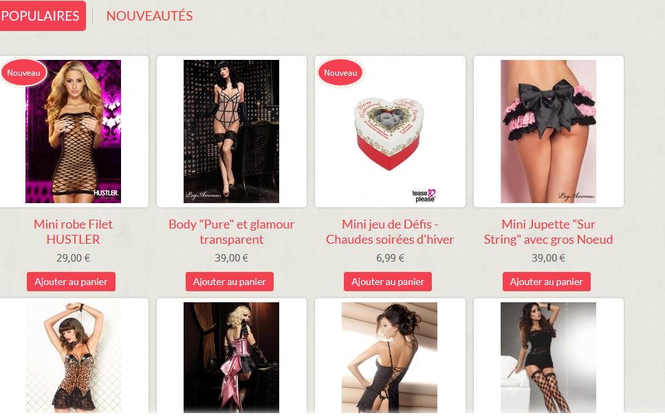This screenshot has height=420, width=665.
Task: Click the black lace-back nightdress thumbnail
Action: coord(390,357)
